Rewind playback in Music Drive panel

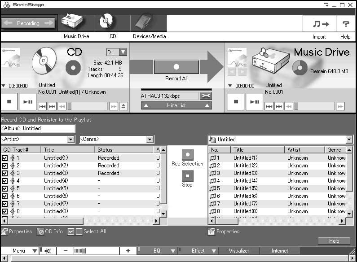(x=289, y=106)
